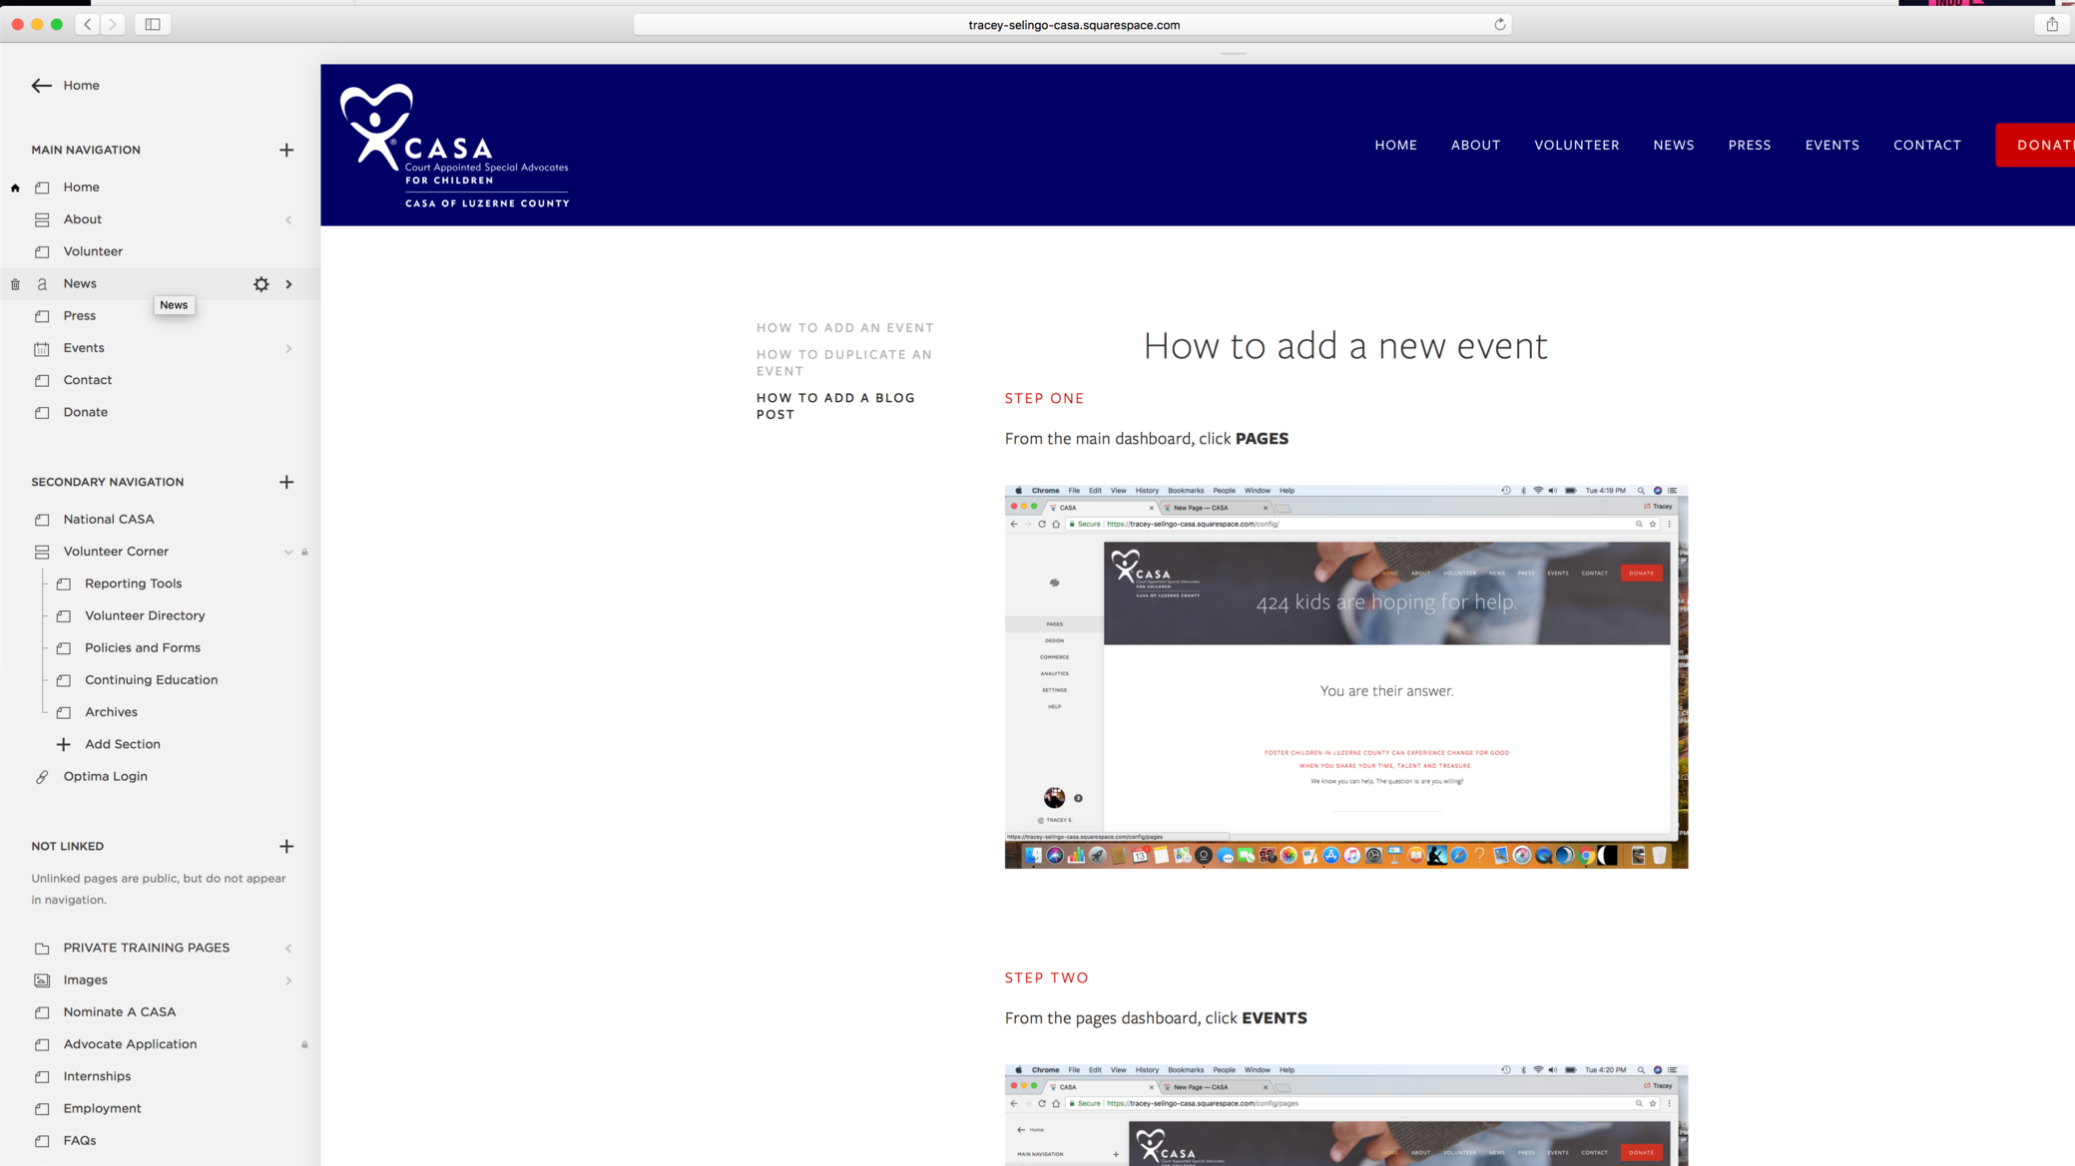Click the Press page icon
The image size is (2075, 1166).
42,316
